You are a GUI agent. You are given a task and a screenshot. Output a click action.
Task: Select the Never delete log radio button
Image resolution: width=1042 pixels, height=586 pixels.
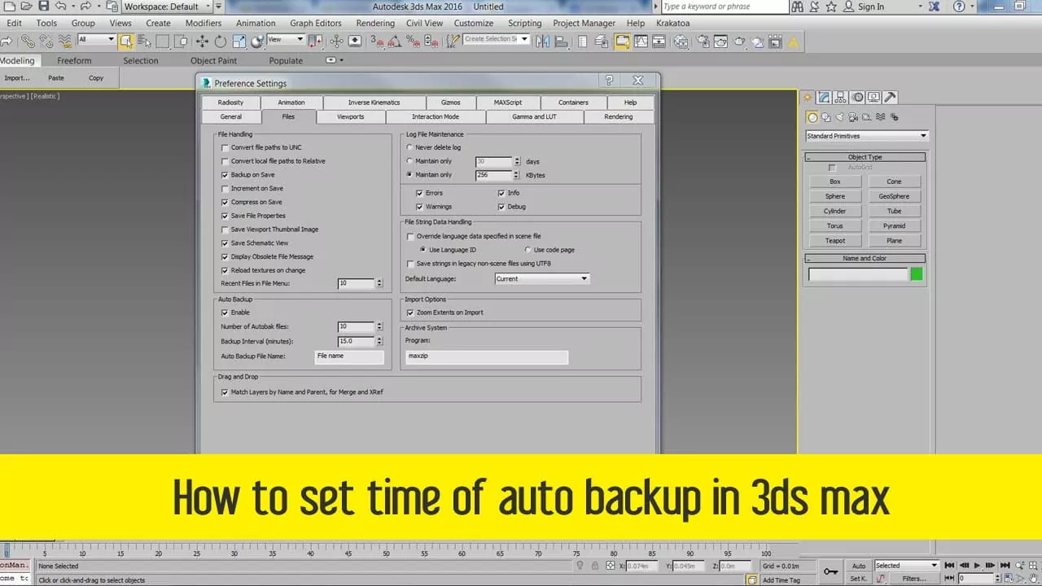point(409,147)
